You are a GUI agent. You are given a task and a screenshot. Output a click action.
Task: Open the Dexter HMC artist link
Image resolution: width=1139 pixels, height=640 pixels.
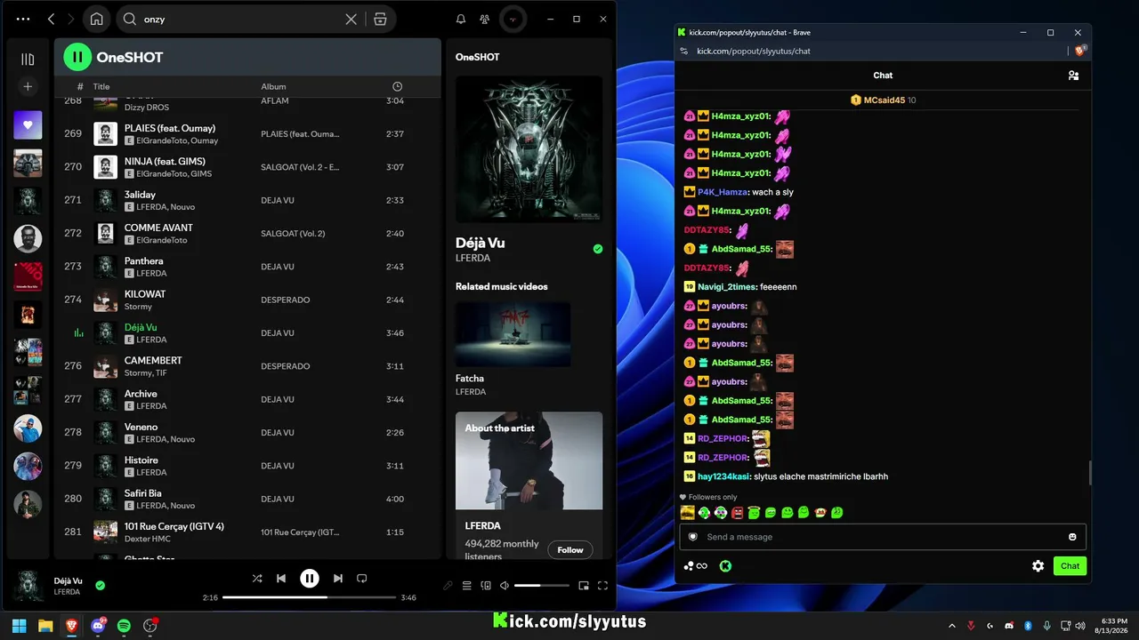tap(149, 539)
